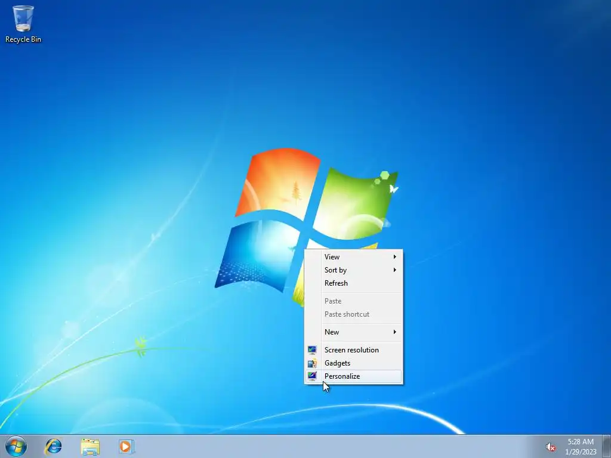Click the Windows Start orb

[x=16, y=446]
